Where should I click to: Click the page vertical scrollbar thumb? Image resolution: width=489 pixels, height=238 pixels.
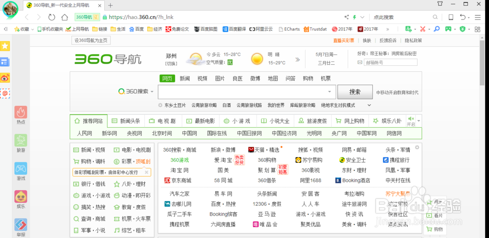coord(482,63)
